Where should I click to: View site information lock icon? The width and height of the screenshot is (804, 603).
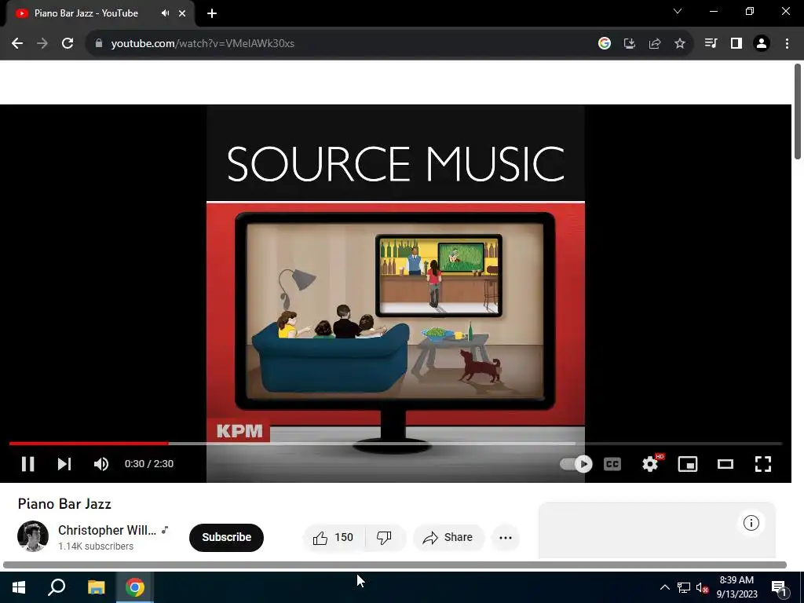pyautogui.click(x=99, y=44)
